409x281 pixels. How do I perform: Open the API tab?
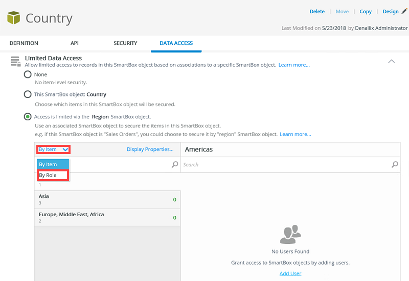(x=75, y=43)
